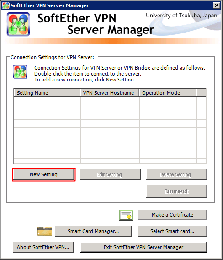Click the title bar application icon
This screenshot has width=223, height=260.
6,5
